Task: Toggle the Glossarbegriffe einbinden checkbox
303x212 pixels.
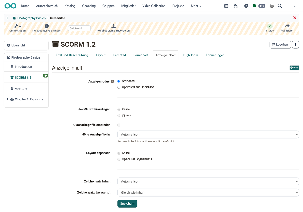Action: (119, 125)
